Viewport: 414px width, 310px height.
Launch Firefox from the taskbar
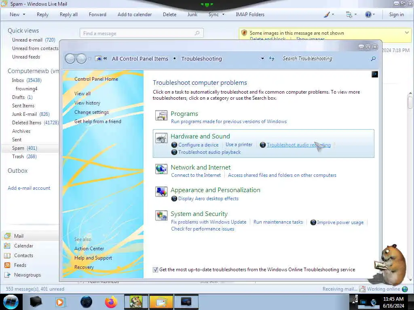pos(111,302)
